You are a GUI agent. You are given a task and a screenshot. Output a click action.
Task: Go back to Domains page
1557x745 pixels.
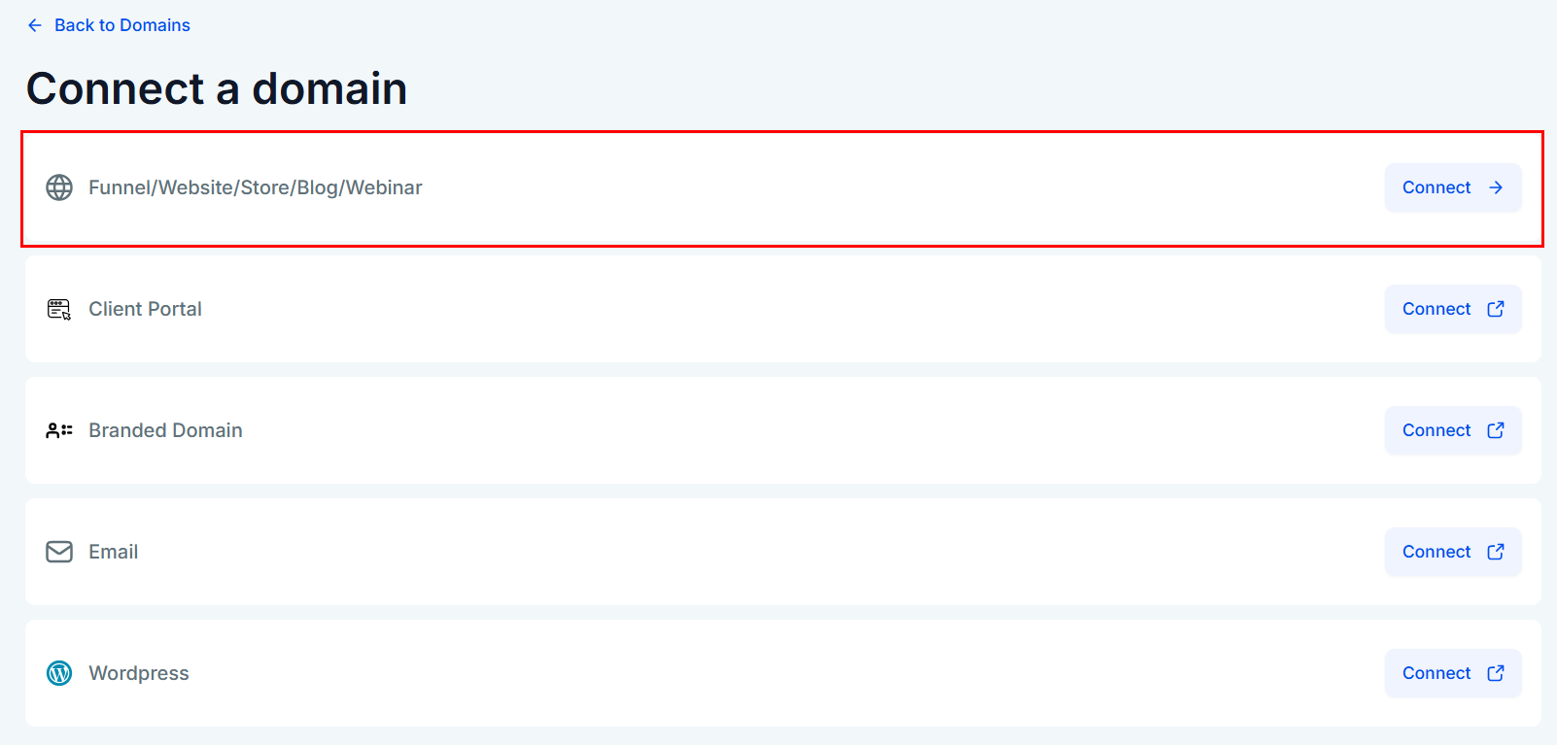(121, 25)
